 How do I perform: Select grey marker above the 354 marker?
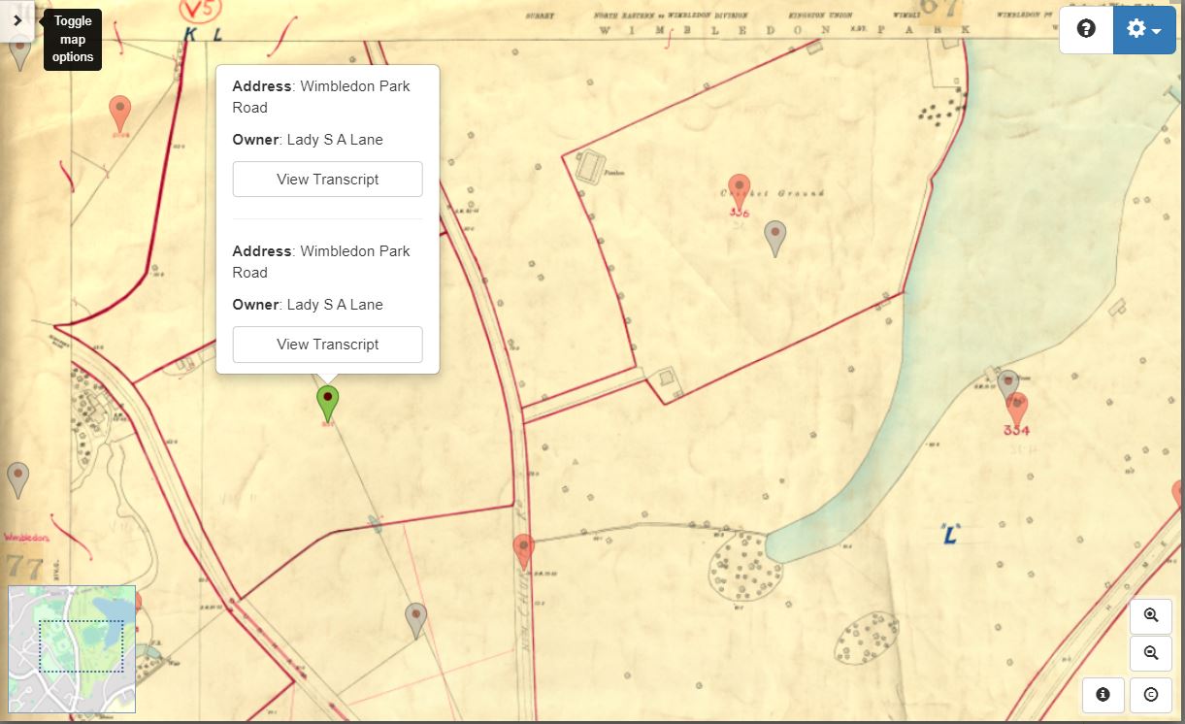[x=1008, y=384]
